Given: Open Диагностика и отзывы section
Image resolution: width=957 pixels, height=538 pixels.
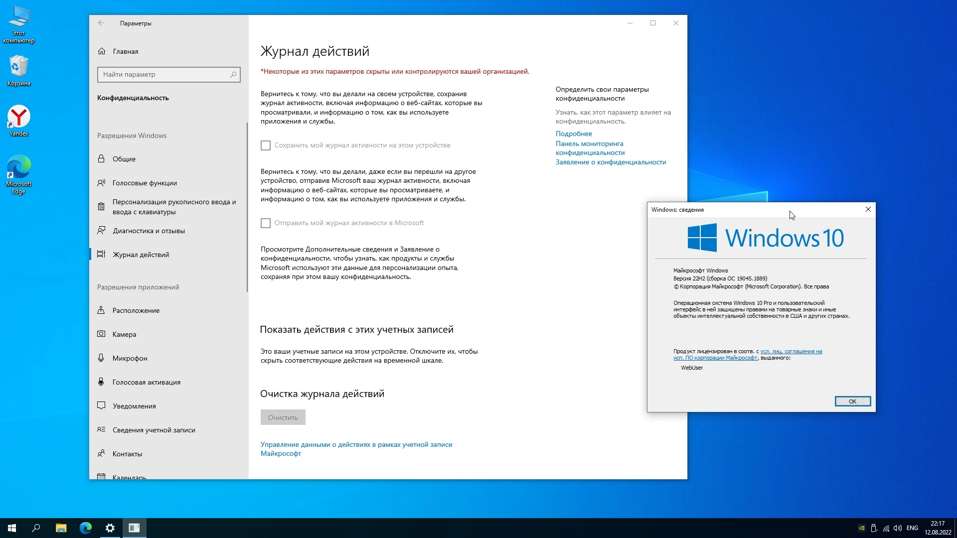Looking at the screenshot, I should point(149,231).
